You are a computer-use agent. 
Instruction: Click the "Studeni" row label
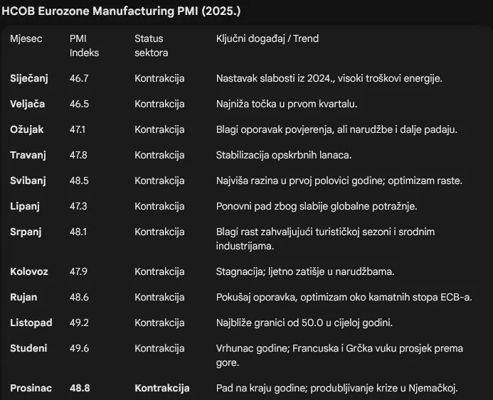point(28,348)
